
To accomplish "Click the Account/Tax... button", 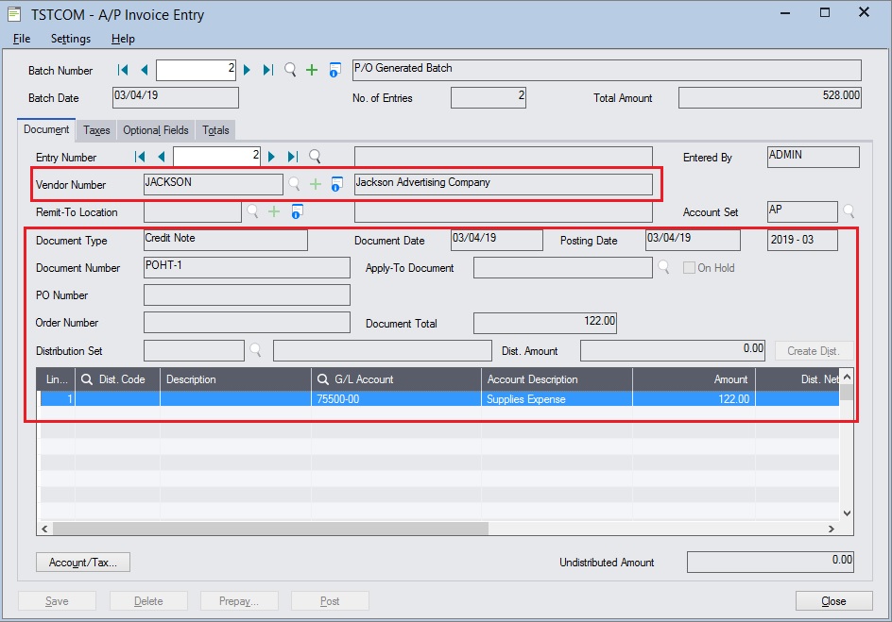I will click(83, 563).
